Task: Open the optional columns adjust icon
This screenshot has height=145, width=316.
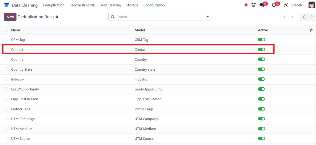Action: [x=311, y=30]
